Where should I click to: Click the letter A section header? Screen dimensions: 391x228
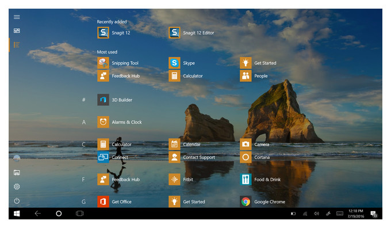[84, 122]
